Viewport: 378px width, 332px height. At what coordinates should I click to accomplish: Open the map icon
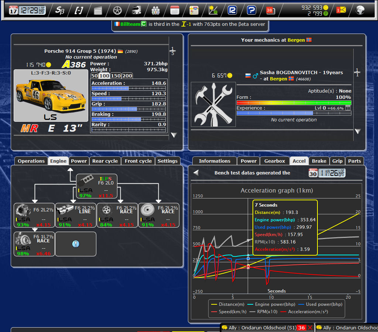coord(194,10)
